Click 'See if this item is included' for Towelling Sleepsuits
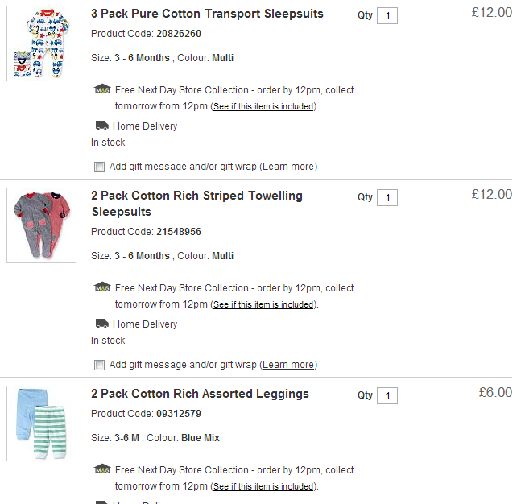Screen dimensions: 521x504 pos(263,304)
